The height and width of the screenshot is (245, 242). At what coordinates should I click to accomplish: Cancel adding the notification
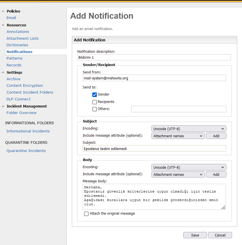pyautogui.click(x=220, y=235)
